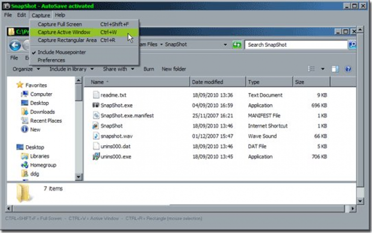Click the 7 items label
The width and height of the screenshot is (372, 233).
click(53, 188)
